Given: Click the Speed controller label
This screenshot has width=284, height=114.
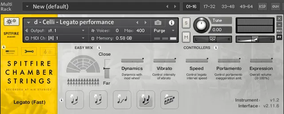Looking at the screenshot, I should (x=196, y=68).
